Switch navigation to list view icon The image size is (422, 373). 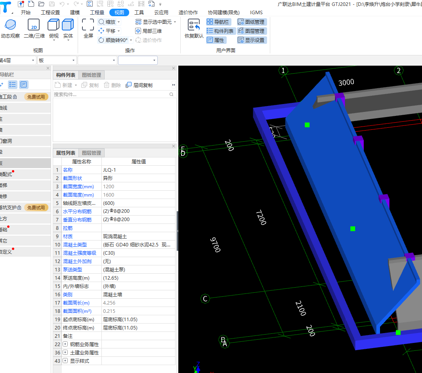pyautogui.click(x=12, y=85)
